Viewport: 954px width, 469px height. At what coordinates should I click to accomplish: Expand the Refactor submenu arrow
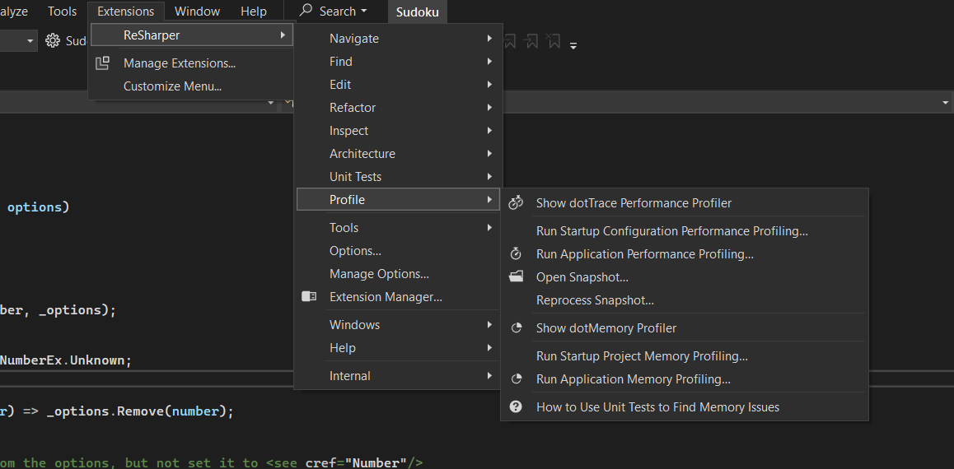(489, 108)
